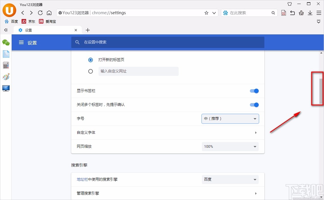The image size is (324, 200).
Task: Disable the 显示书签栏 toggle
Action: 254,91
